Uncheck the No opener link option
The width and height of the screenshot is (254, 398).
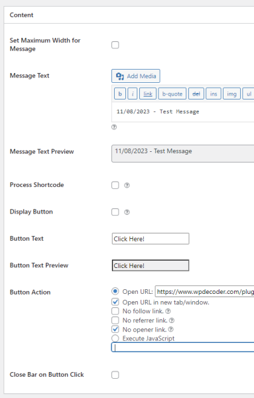click(115, 329)
